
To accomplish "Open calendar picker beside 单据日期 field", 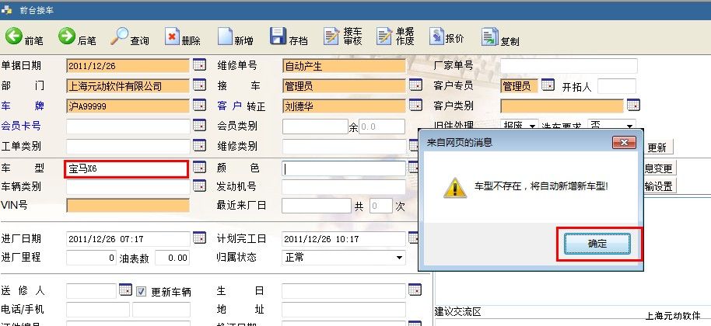I will click(x=199, y=65).
